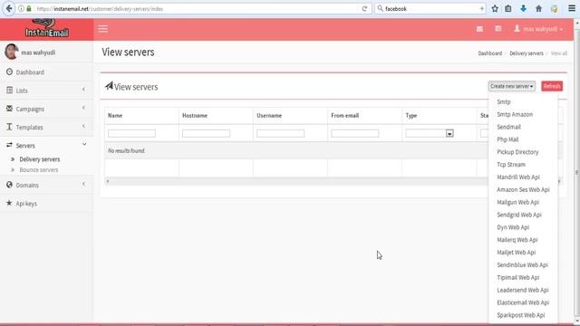
Task: Click the site info lock icon
Action: click(x=29, y=8)
